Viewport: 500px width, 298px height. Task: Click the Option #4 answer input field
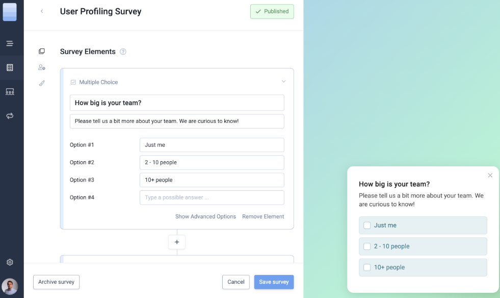tap(212, 197)
